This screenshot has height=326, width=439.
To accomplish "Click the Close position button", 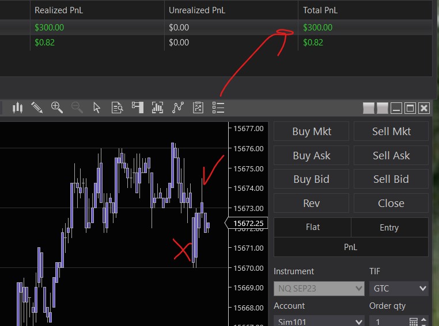I will tap(391, 203).
